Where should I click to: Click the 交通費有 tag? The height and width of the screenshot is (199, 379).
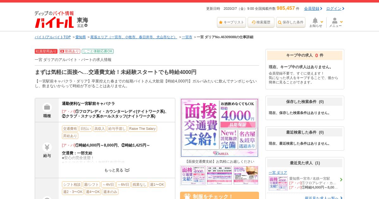pyautogui.click(x=70, y=129)
